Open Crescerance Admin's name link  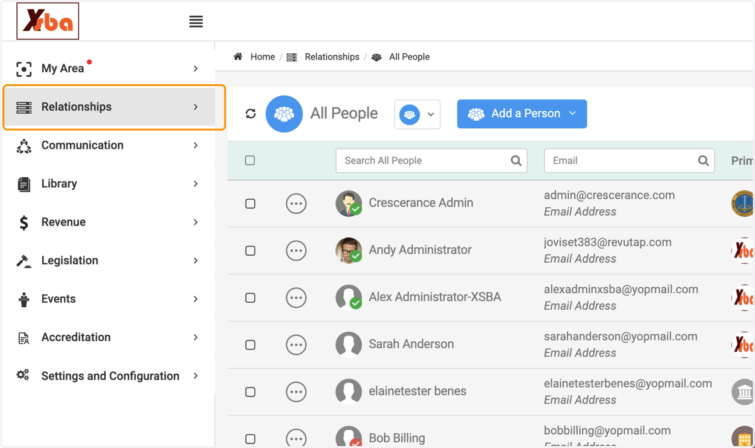421,203
